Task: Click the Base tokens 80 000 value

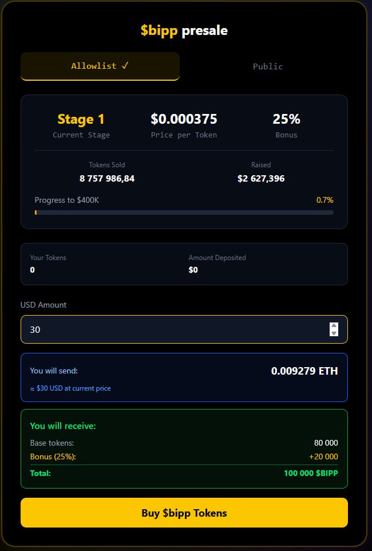Action: [x=326, y=443]
